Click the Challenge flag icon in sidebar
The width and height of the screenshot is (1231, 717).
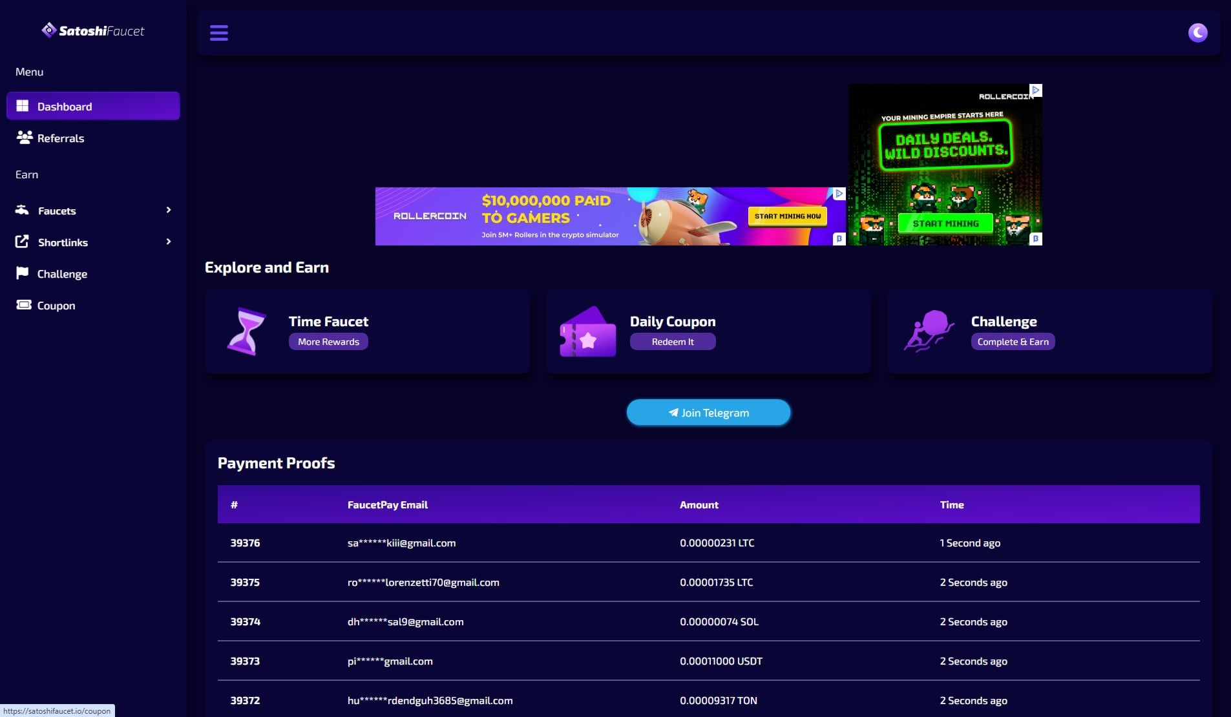[23, 273]
